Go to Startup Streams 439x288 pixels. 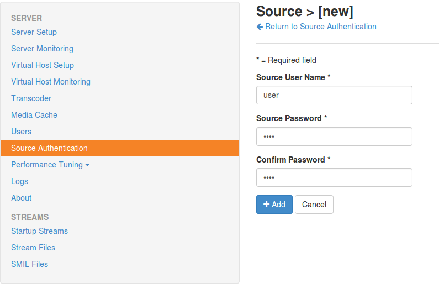tap(39, 231)
